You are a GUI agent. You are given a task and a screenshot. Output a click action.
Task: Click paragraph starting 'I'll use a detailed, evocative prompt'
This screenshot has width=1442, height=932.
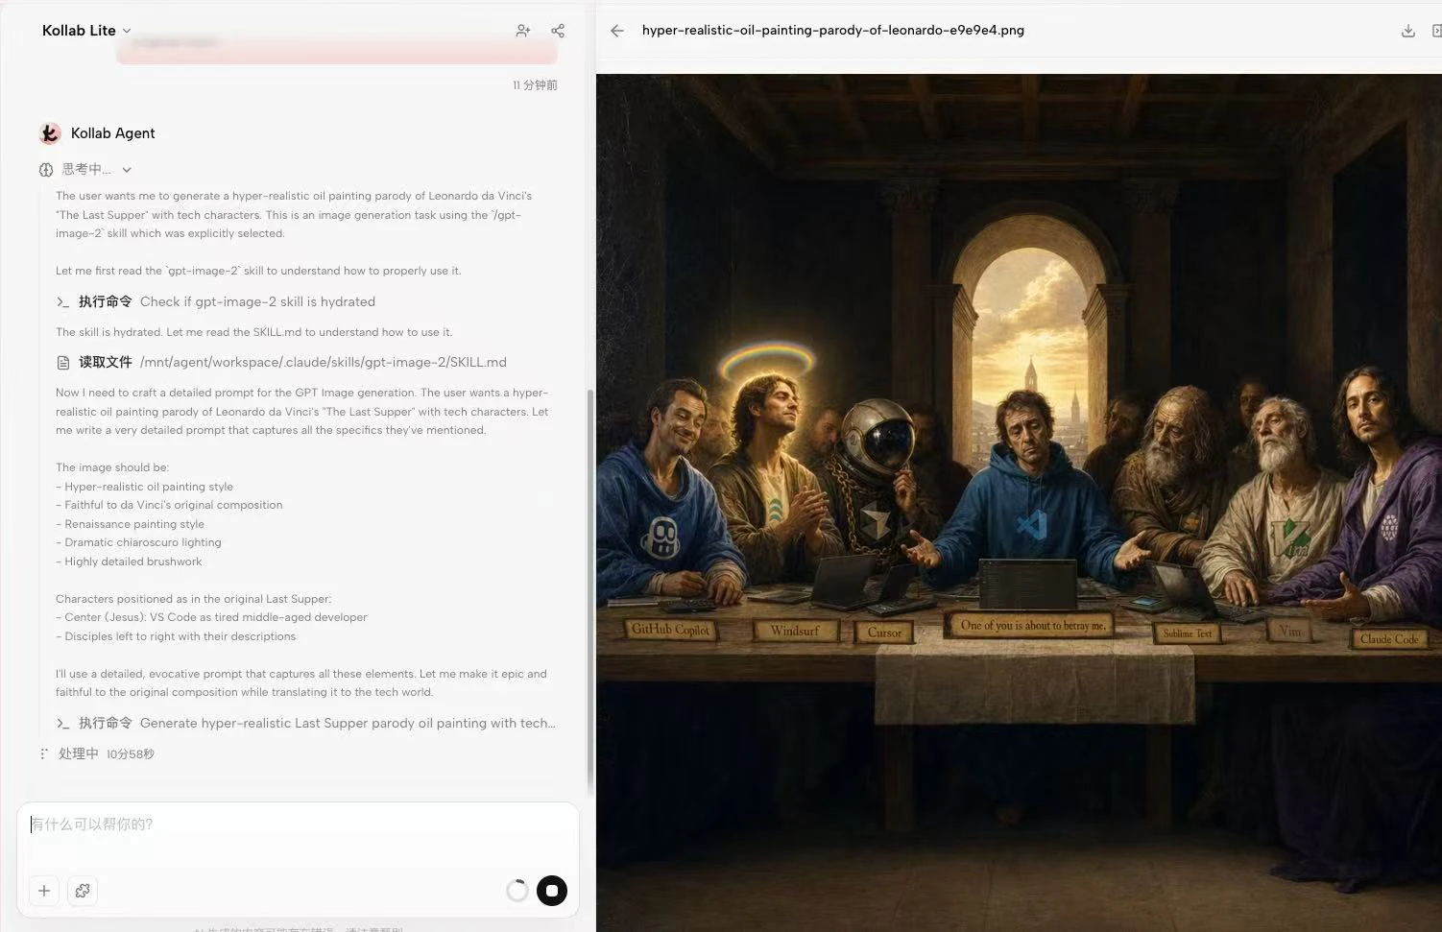[x=301, y=683]
